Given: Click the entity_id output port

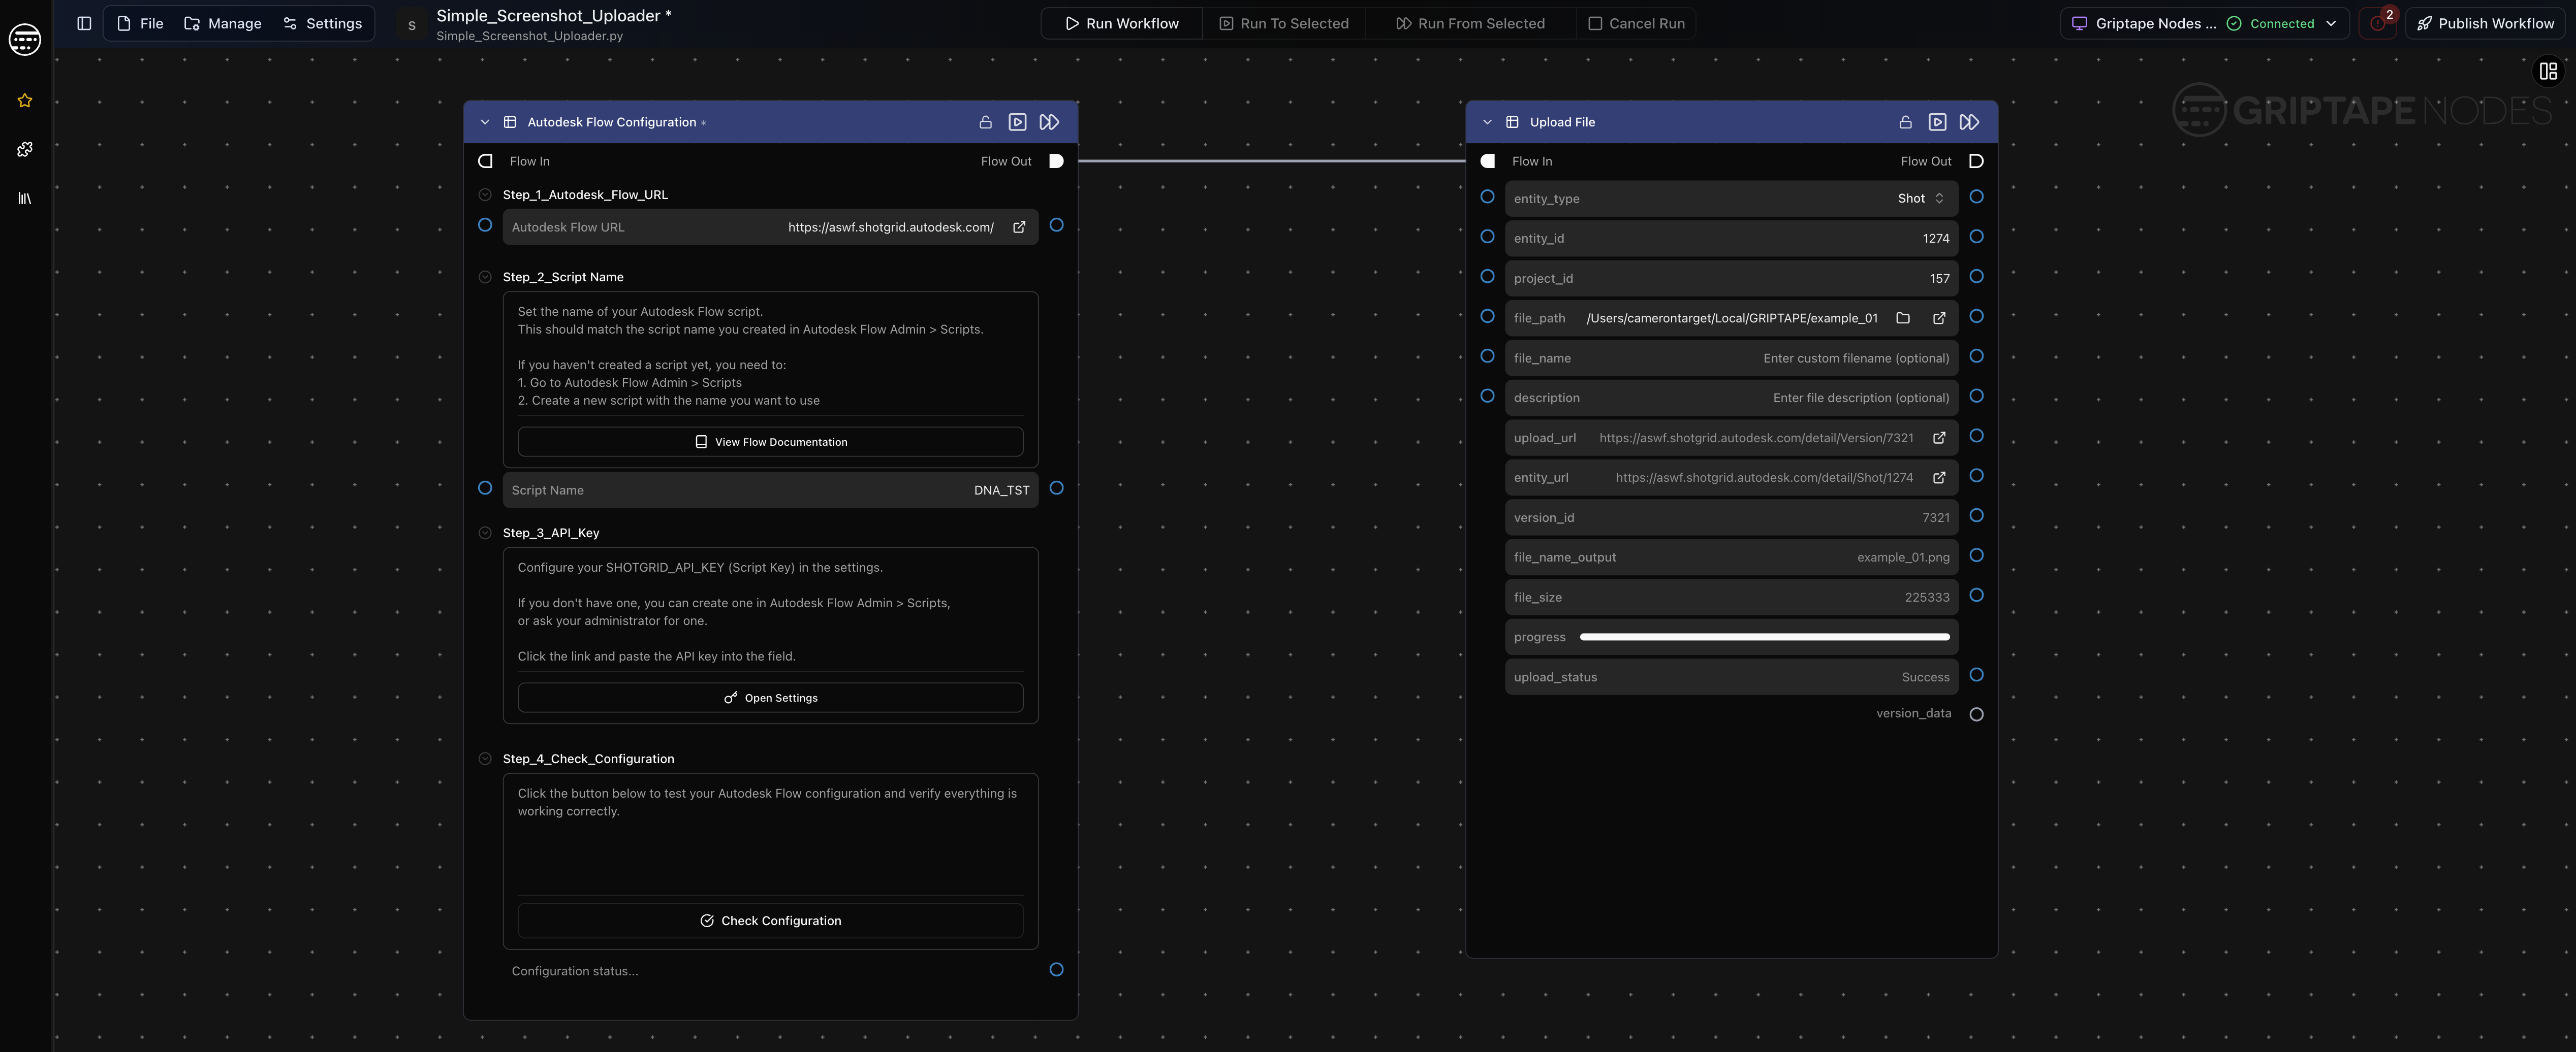Looking at the screenshot, I should click(1976, 237).
